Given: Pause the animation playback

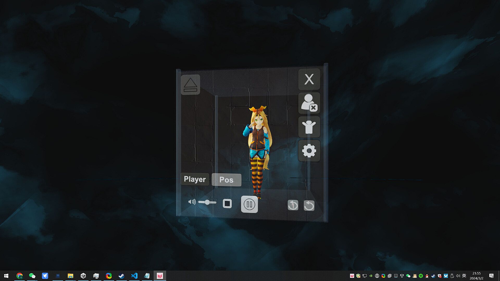Looking at the screenshot, I should pos(249,204).
